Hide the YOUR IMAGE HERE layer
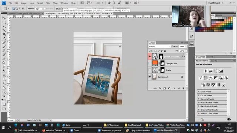 tap(150, 57)
